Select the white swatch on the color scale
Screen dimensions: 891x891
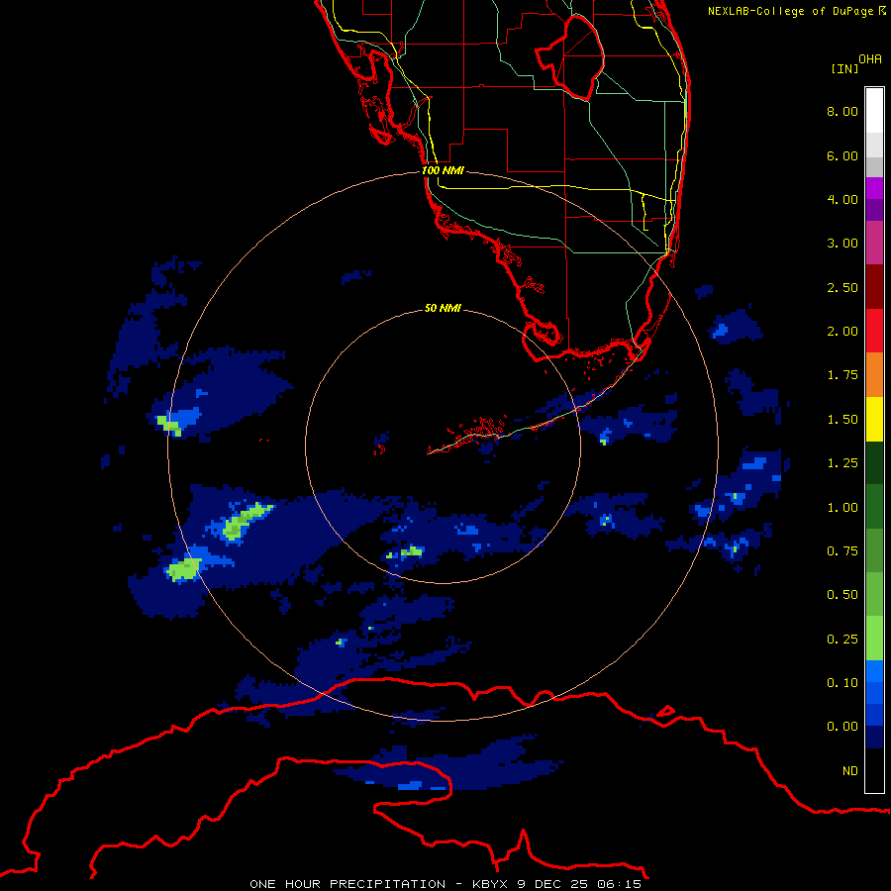click(874, 111)
